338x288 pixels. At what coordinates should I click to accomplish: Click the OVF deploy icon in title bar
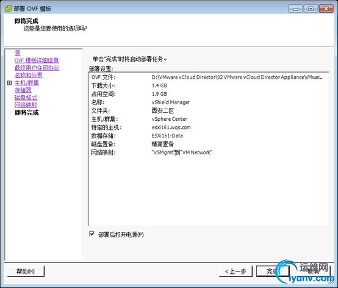click(x=9, y=9)
